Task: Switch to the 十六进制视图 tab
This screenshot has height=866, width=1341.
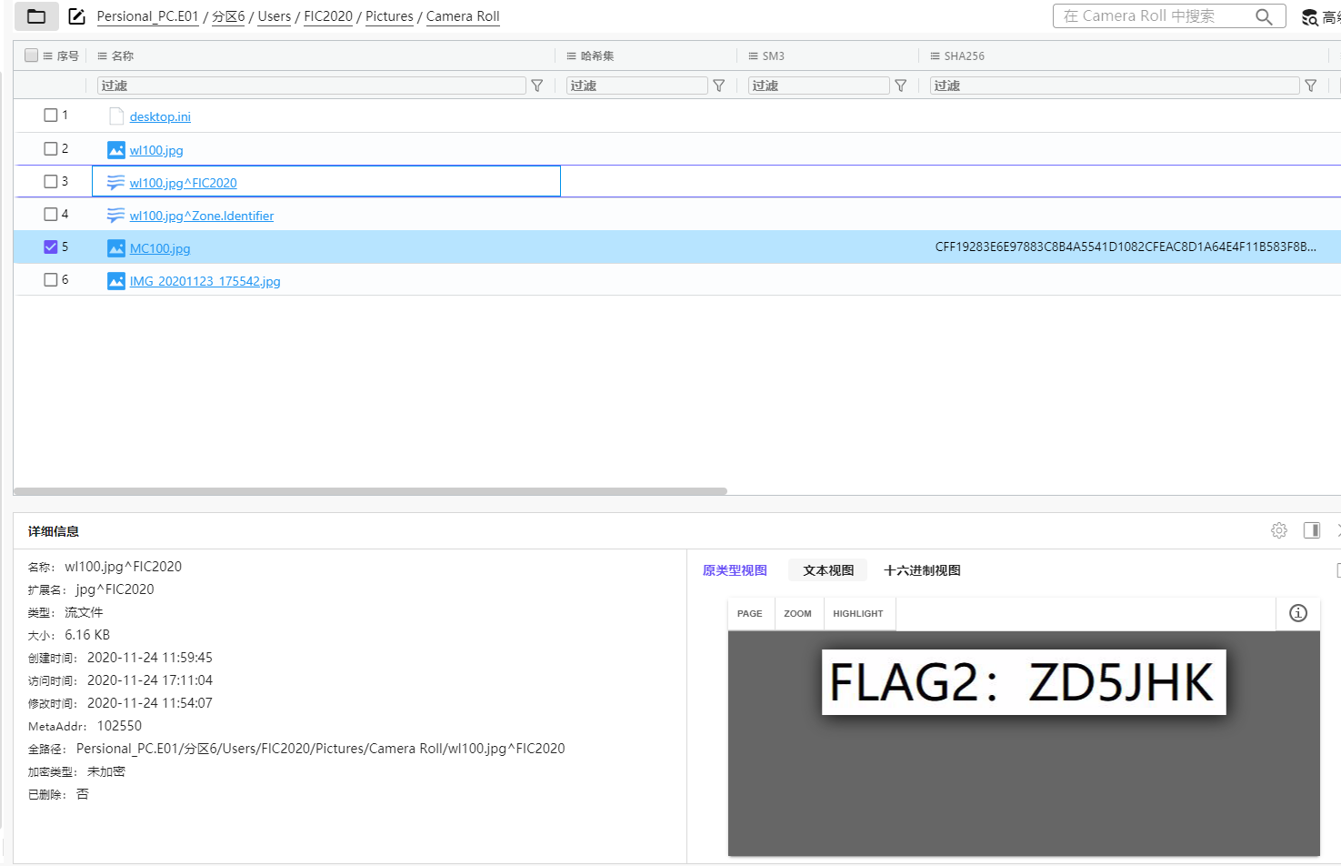Action: tap(922, 570)
